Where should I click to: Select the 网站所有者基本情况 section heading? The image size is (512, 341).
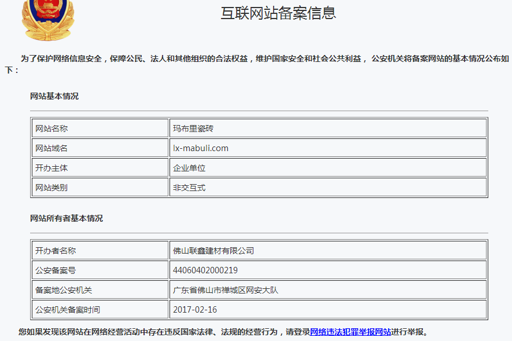coord(67,218)
